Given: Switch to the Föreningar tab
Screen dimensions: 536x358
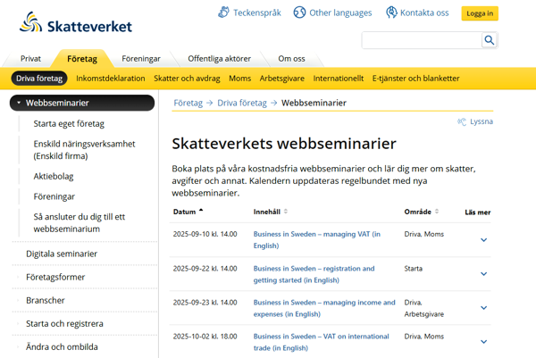Looking at the screenshot, I should click(x=141, y=58).
